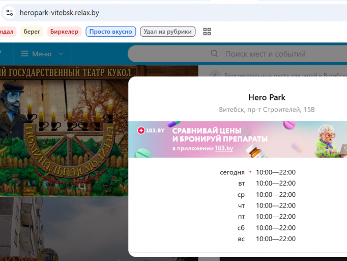The width and height of the screenshot is (347, 261).
Task: Click the "пт" schedule day label
Action: point(241,217)
